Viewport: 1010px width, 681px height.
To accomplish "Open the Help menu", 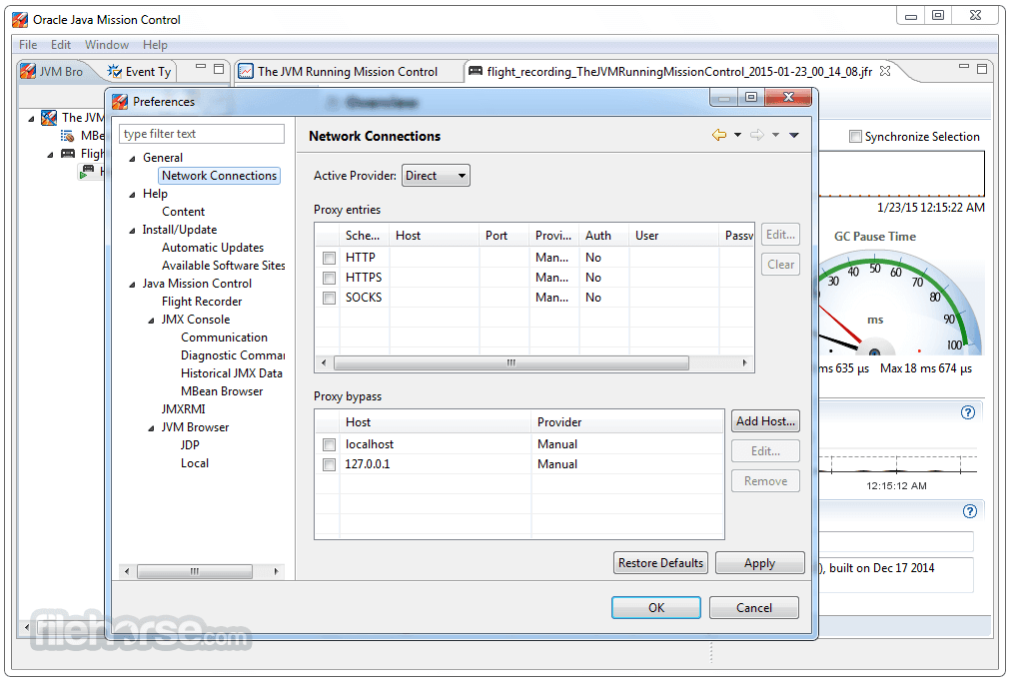I will coord(155,44).
